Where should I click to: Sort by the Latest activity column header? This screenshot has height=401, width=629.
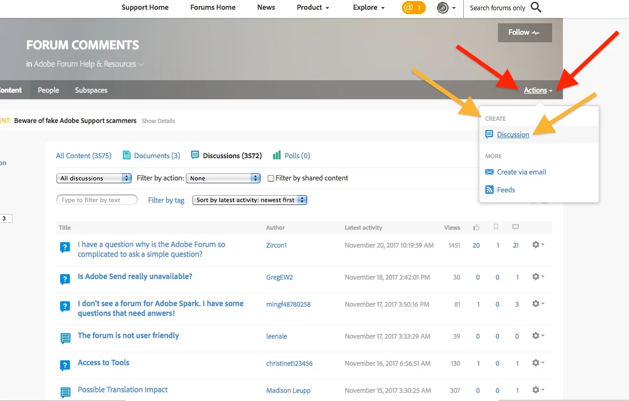[x=363, y=228]
